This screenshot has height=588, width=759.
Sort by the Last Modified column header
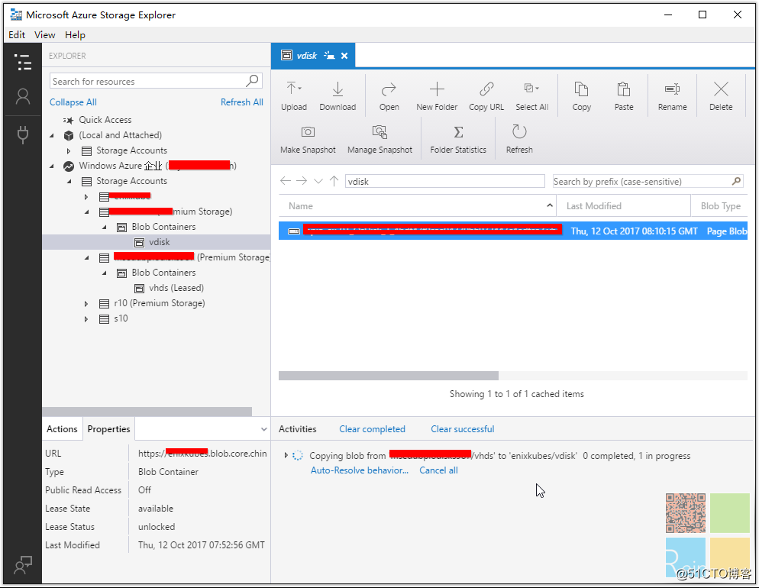[623, 205]
